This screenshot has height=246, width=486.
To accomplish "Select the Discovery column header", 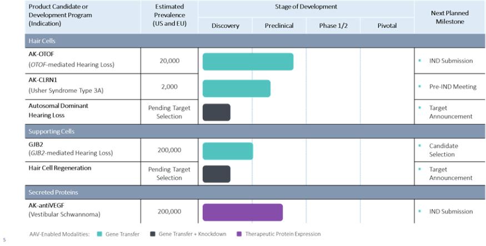I will pyautogui.click(x=225, y=26).
